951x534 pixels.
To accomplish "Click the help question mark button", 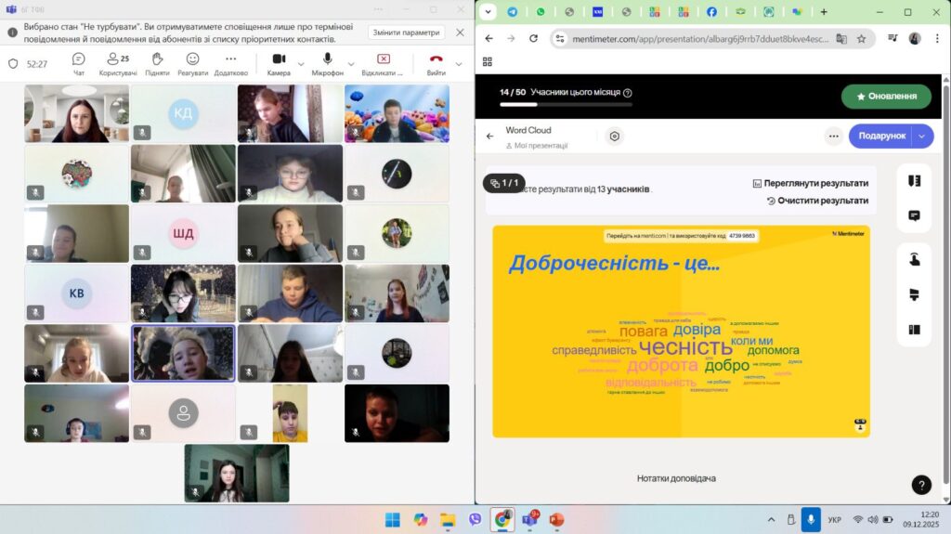I will point(920,485).
